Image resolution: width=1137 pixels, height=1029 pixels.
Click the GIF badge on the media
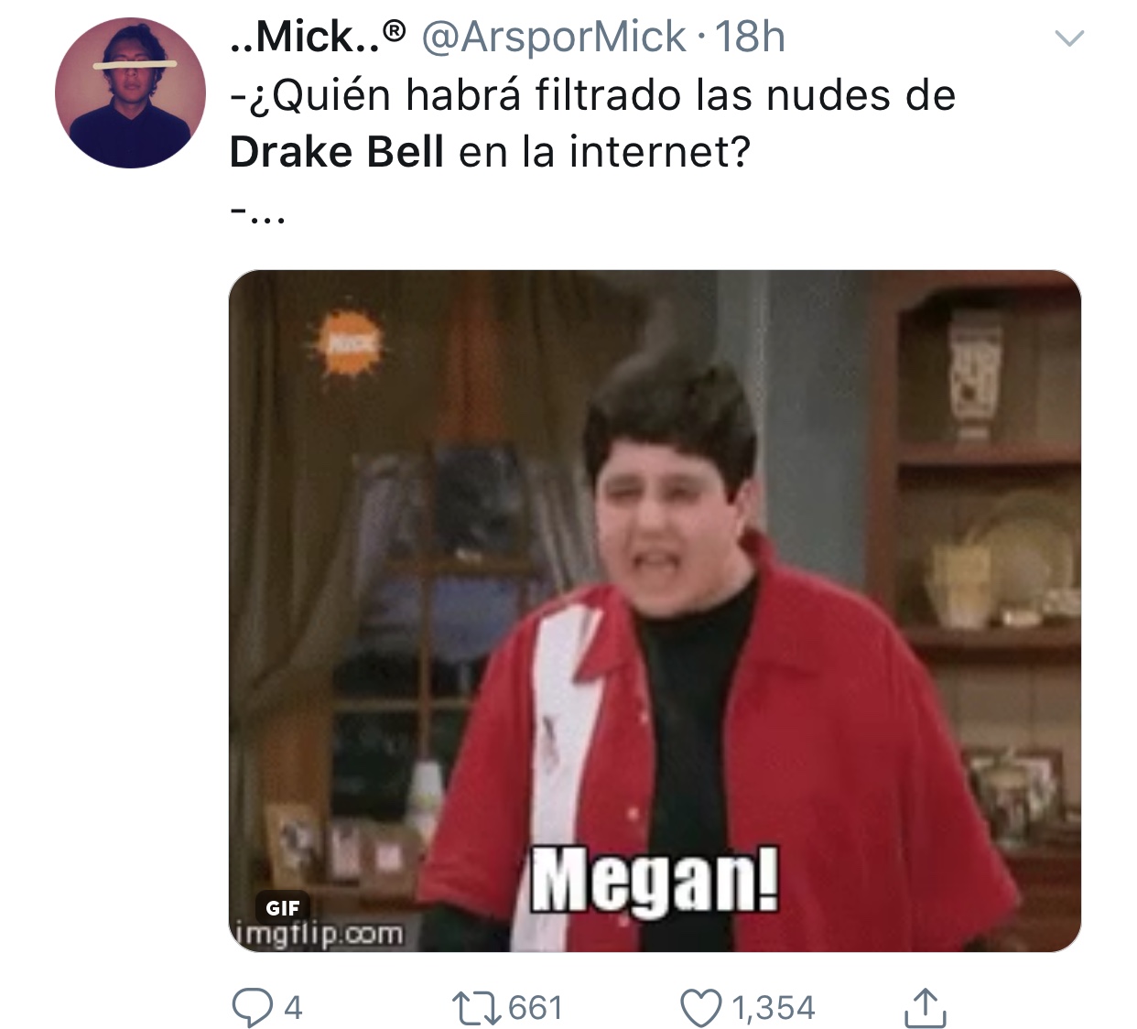283,907
